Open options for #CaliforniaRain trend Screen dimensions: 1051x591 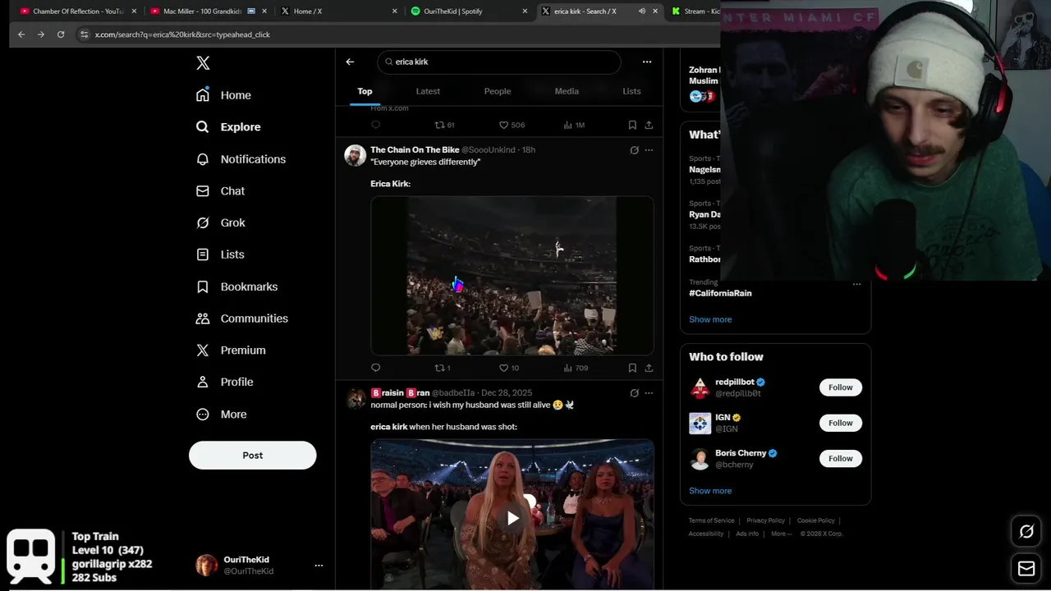[856, 284]
